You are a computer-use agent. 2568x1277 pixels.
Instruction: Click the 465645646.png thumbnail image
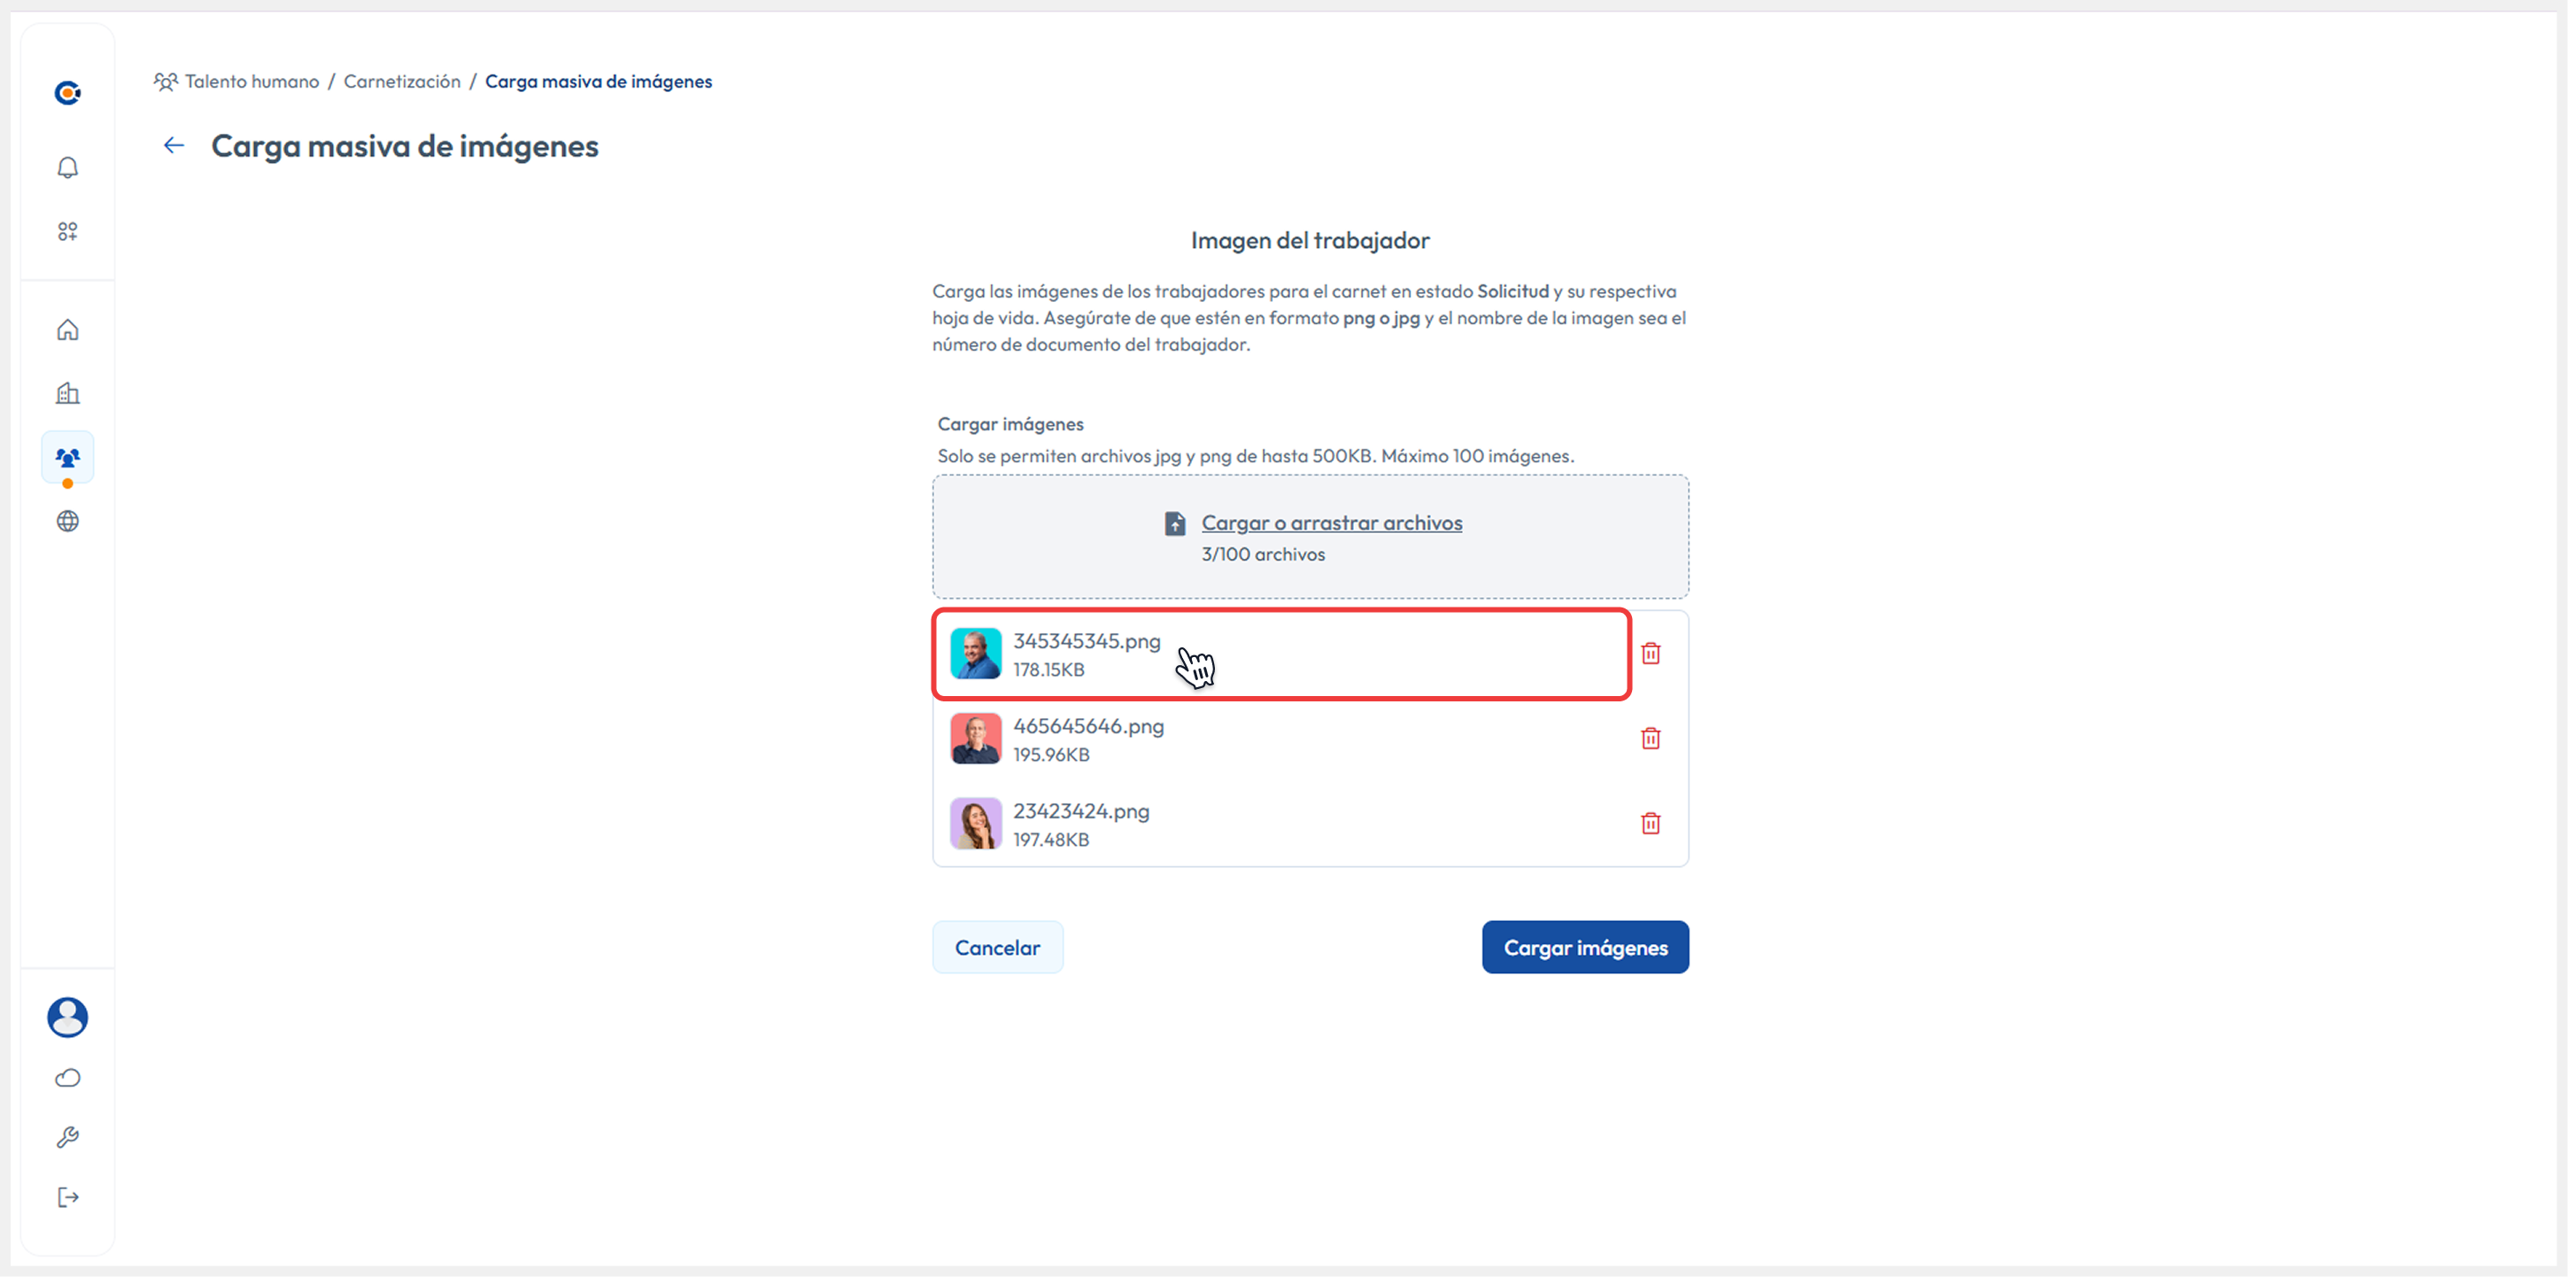(975, 739)
